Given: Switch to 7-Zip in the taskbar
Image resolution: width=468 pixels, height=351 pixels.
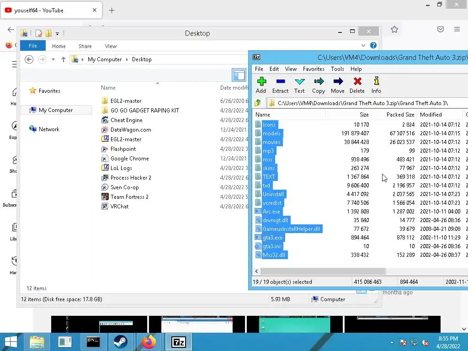Looking at the screenshot, I should (x=179, y=342).
